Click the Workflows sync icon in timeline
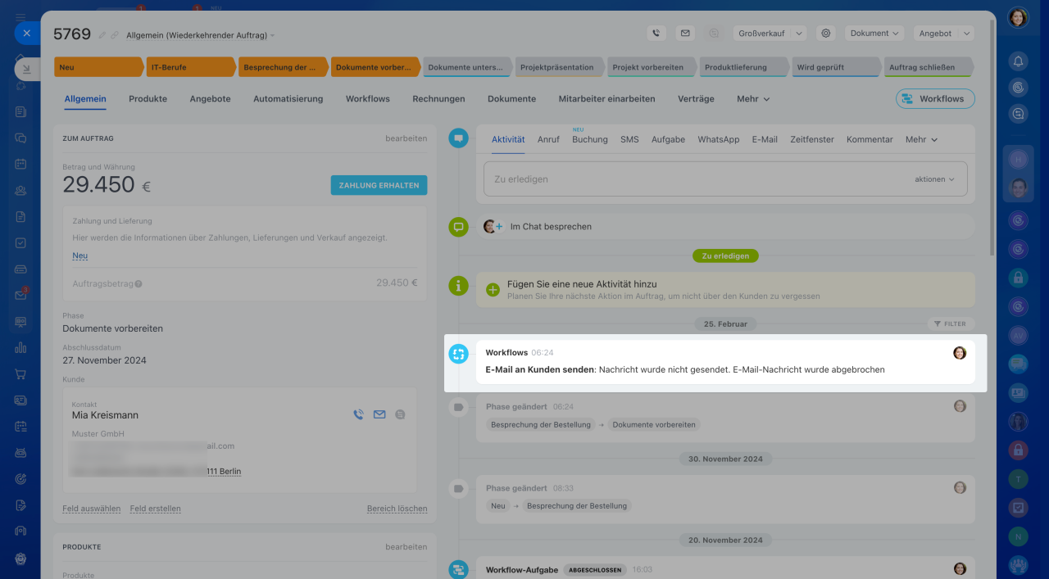This screenshot has width=1049, height=579. [458, 354]
